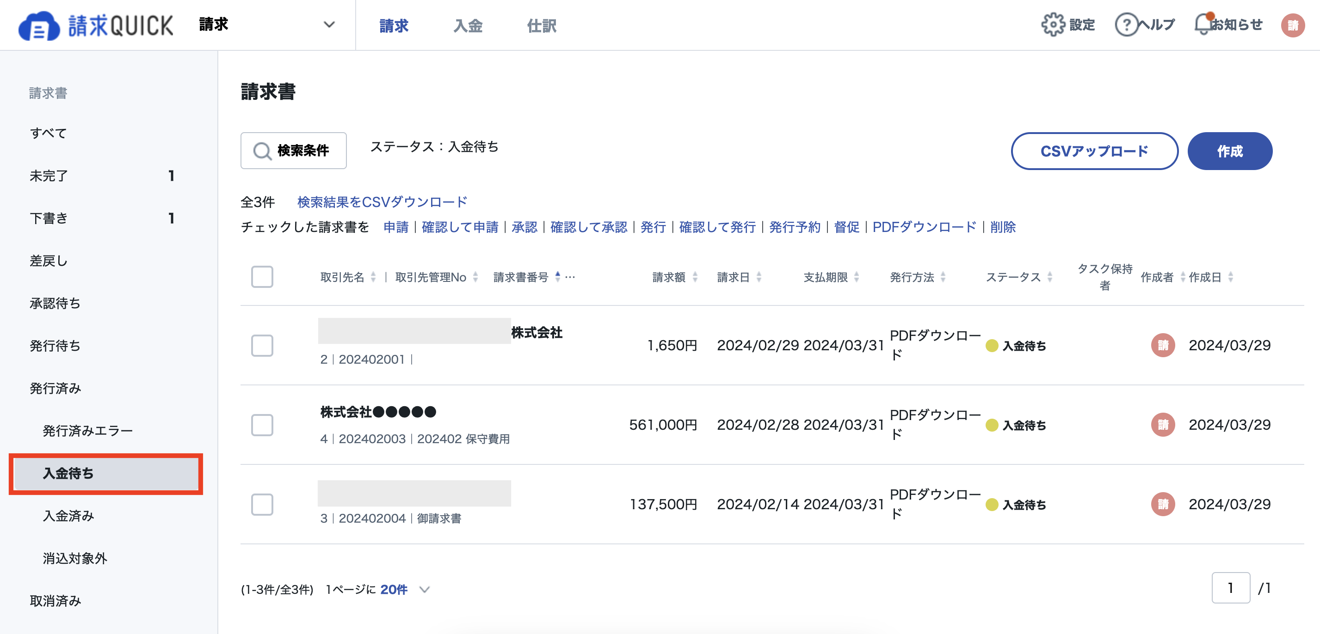Sort by 請求額 using its sort arrows

pos(695,276)
